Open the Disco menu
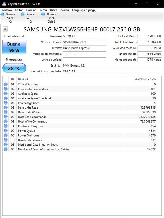 point(54,10)
